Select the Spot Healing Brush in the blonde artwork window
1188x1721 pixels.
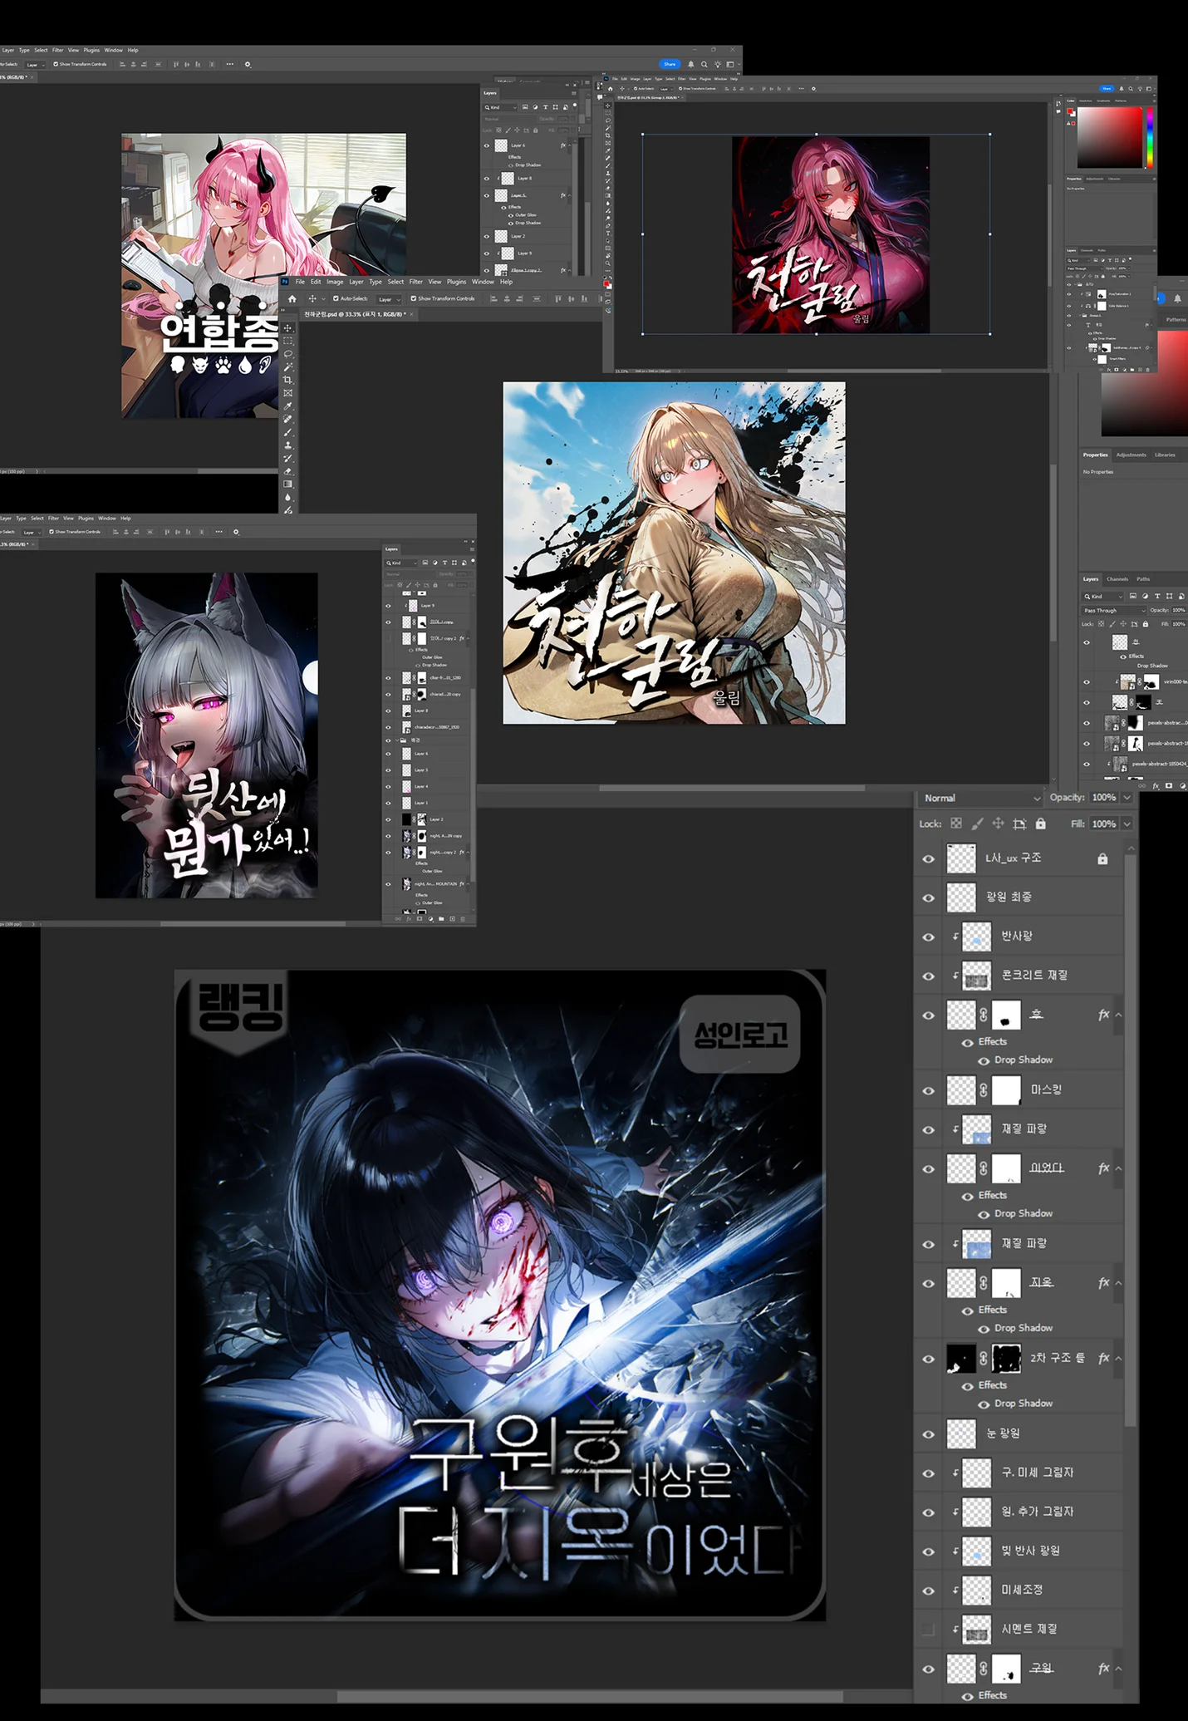pos(288,420)
